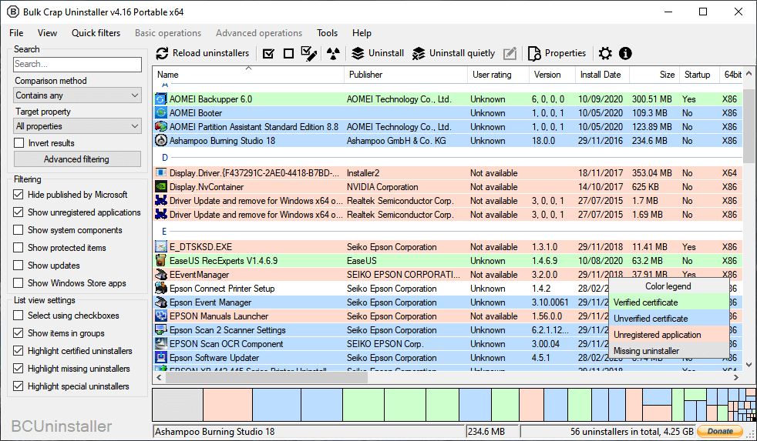This screenshot has height=441, width=757.
Task: Sort list by Name column header
Action: click(x=248, y=75)
